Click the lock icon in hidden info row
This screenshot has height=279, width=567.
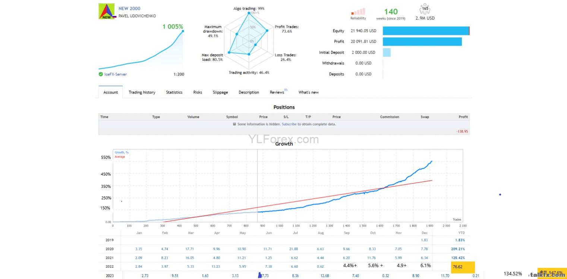coord(234,124)
